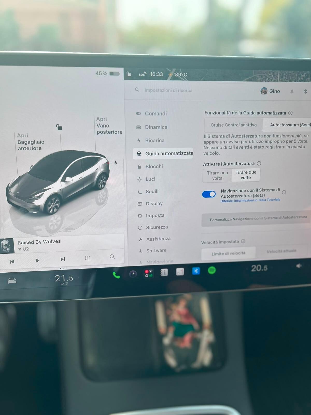Screen dimensions: 311x415
Task: Open the Ricarica settings section
Action: coord(151,140)
